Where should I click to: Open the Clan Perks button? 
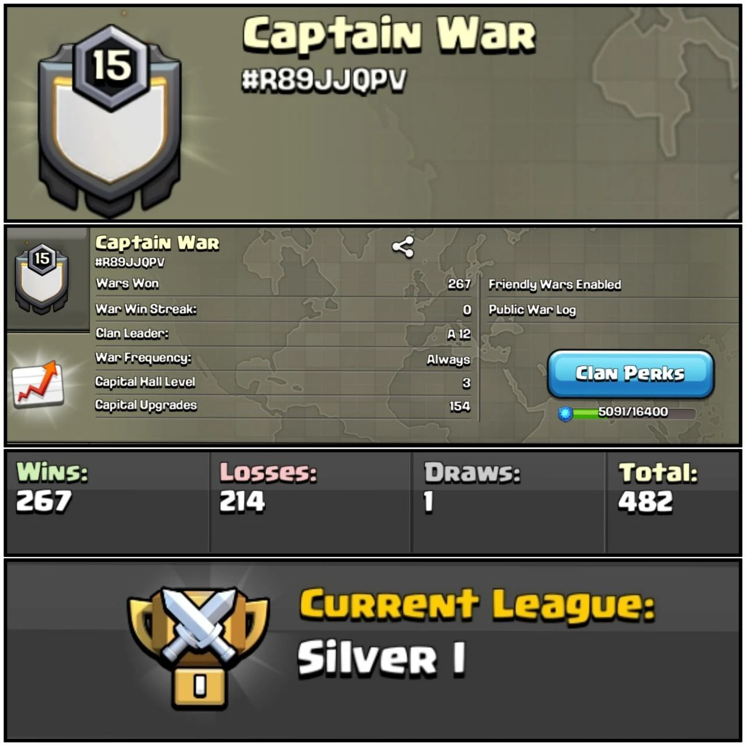(631, 374)
